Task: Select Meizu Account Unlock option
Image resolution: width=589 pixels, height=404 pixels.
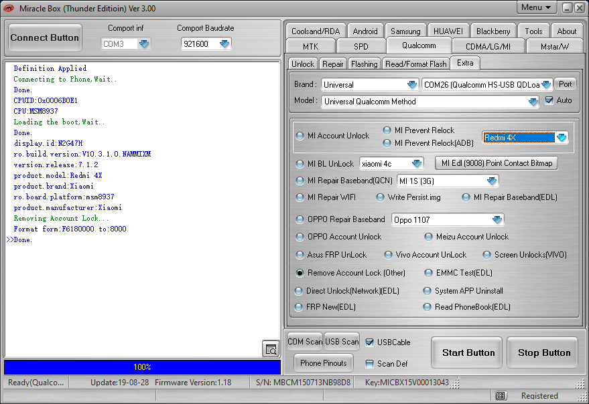Action: pos(428,237)
